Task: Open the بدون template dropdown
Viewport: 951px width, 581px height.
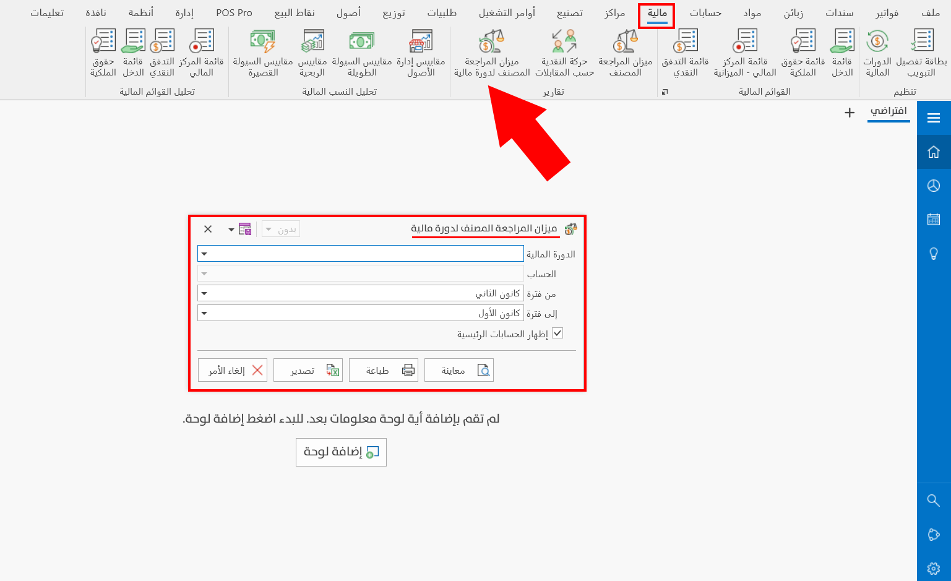Action: click(281, 229)
